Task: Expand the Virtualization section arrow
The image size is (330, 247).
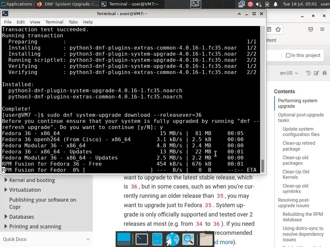Action: click(x=6, y=190)
